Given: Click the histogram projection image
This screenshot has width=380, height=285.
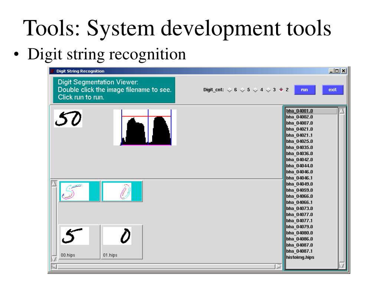Looking at the screenshot, I should click(145, 128).
